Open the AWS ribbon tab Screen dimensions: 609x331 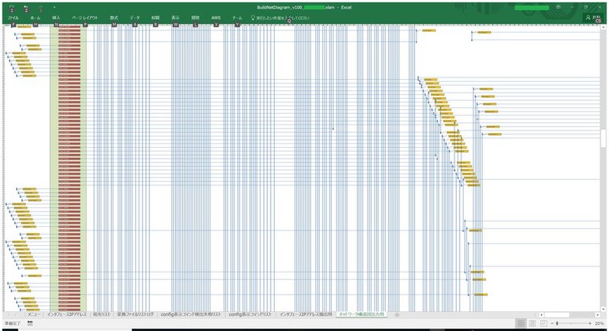216,17
